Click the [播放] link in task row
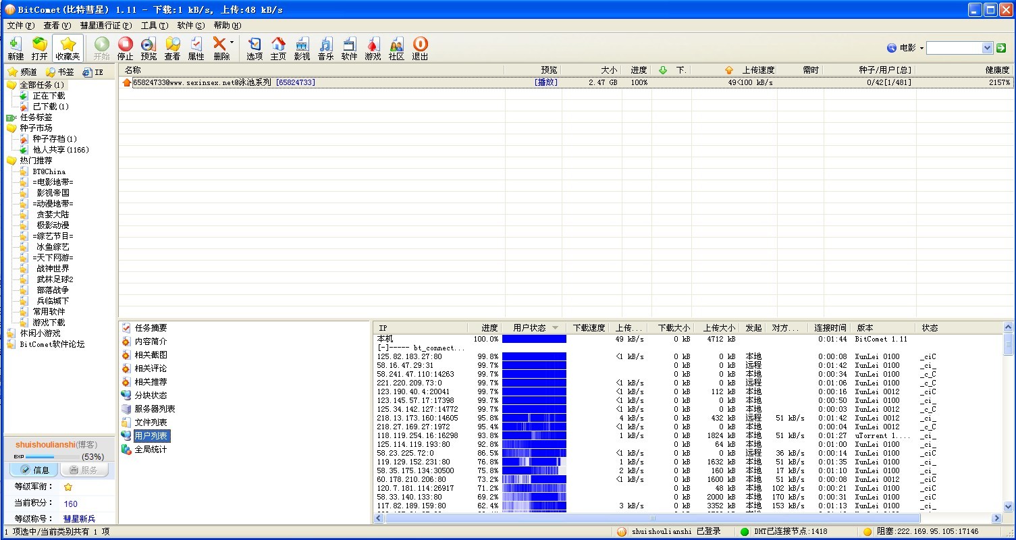This screenshot has width=1016, height=540. tap(546, 82)
